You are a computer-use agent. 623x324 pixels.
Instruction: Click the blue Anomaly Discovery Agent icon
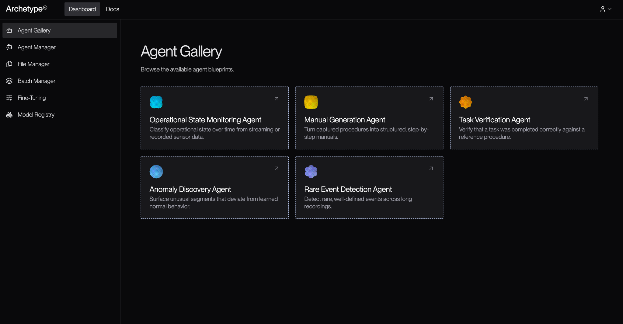pos(156,172)
